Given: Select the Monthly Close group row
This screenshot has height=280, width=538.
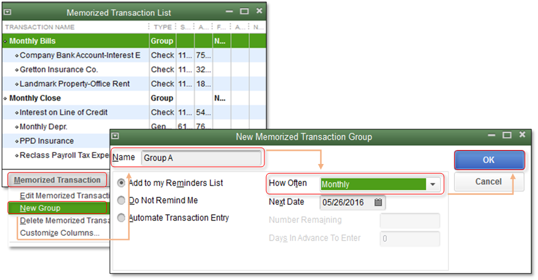Looking at the screenshot, I should 134,98.
